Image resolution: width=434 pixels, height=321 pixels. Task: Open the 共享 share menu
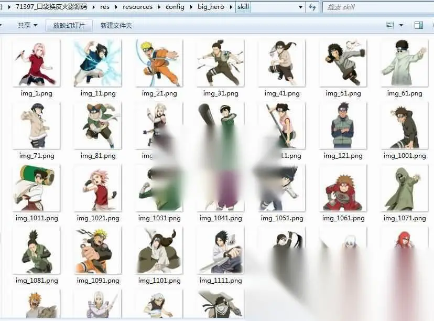[x=27, y=26]
